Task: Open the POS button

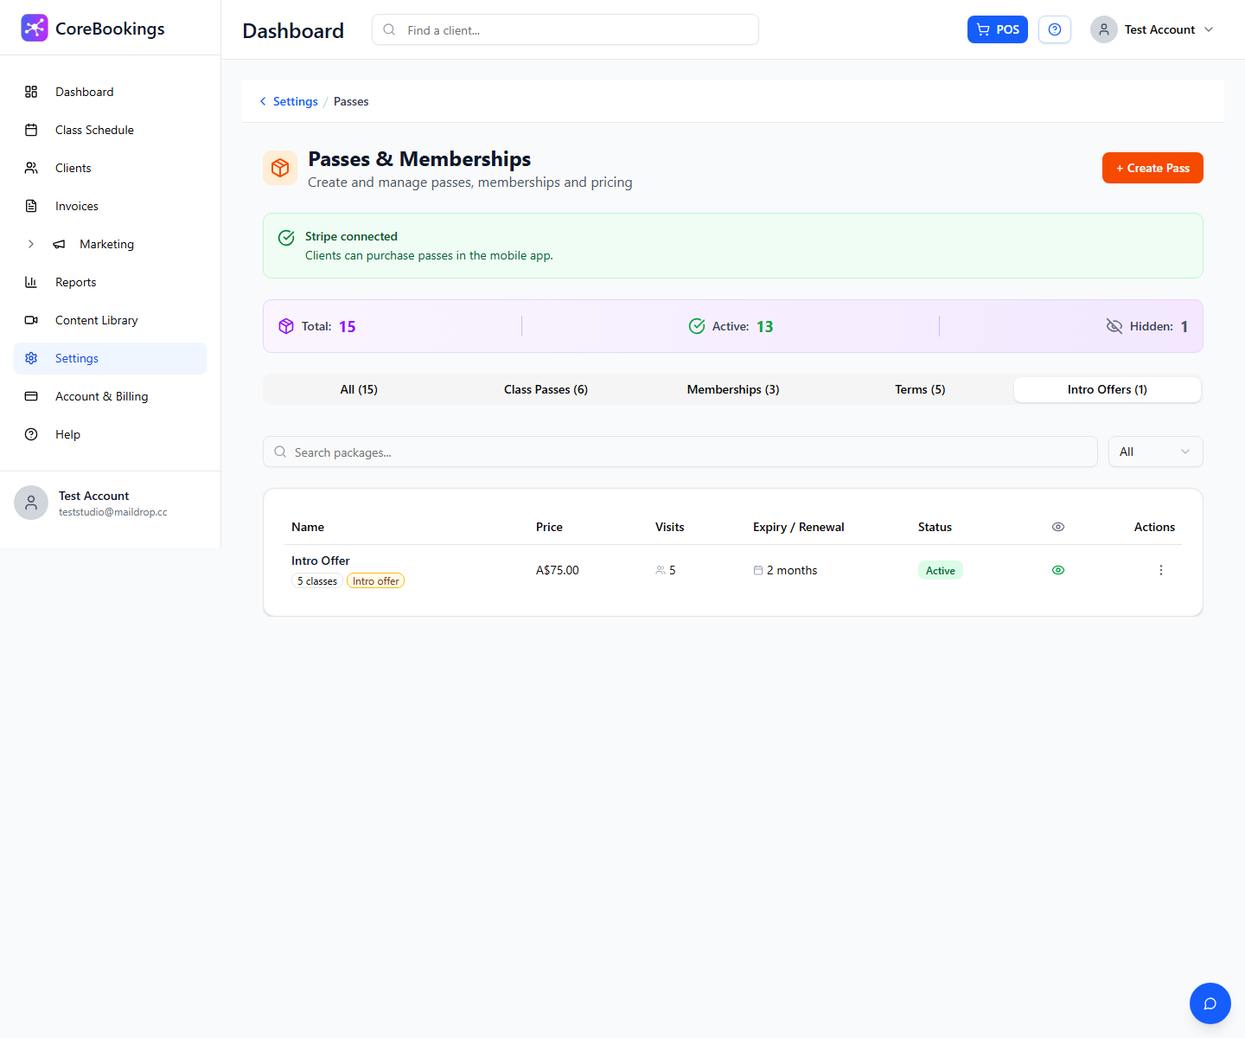Action: tap(998, 29)
